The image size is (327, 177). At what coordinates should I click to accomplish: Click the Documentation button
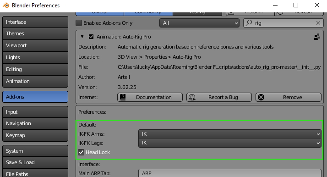[x=150, y=97]
